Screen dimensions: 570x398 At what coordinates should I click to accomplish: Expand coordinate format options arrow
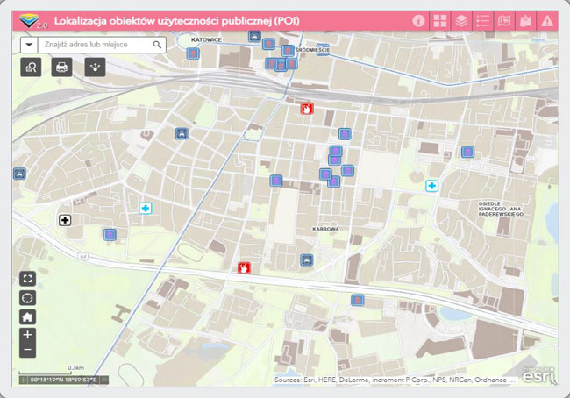point(104,380)
